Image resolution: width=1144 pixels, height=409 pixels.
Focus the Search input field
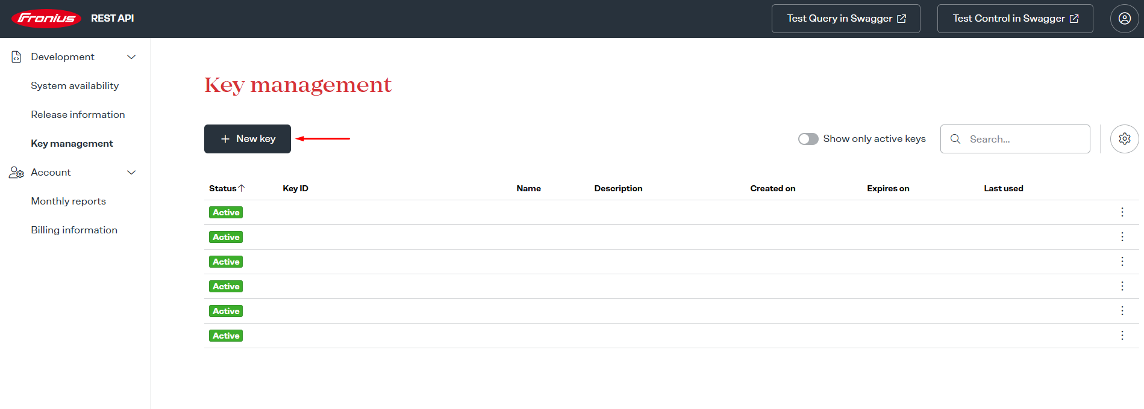tap(1024, 139)
